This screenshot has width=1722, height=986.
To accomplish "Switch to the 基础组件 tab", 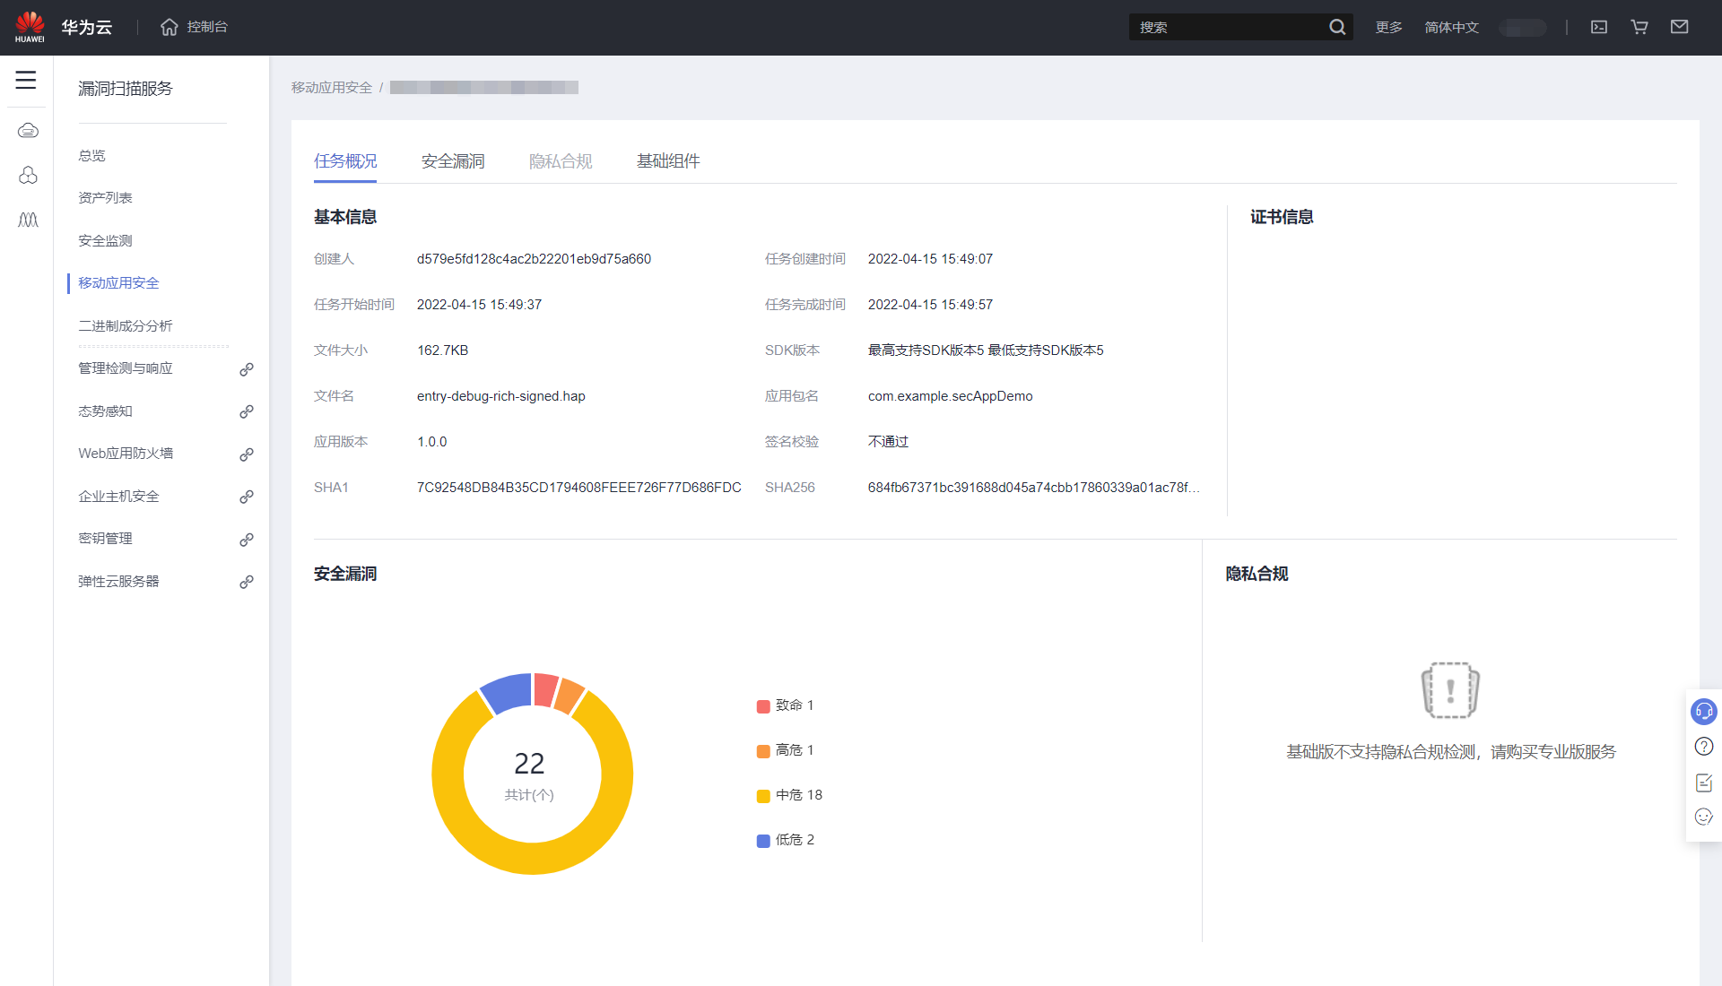I will click(x=668, y=161).
